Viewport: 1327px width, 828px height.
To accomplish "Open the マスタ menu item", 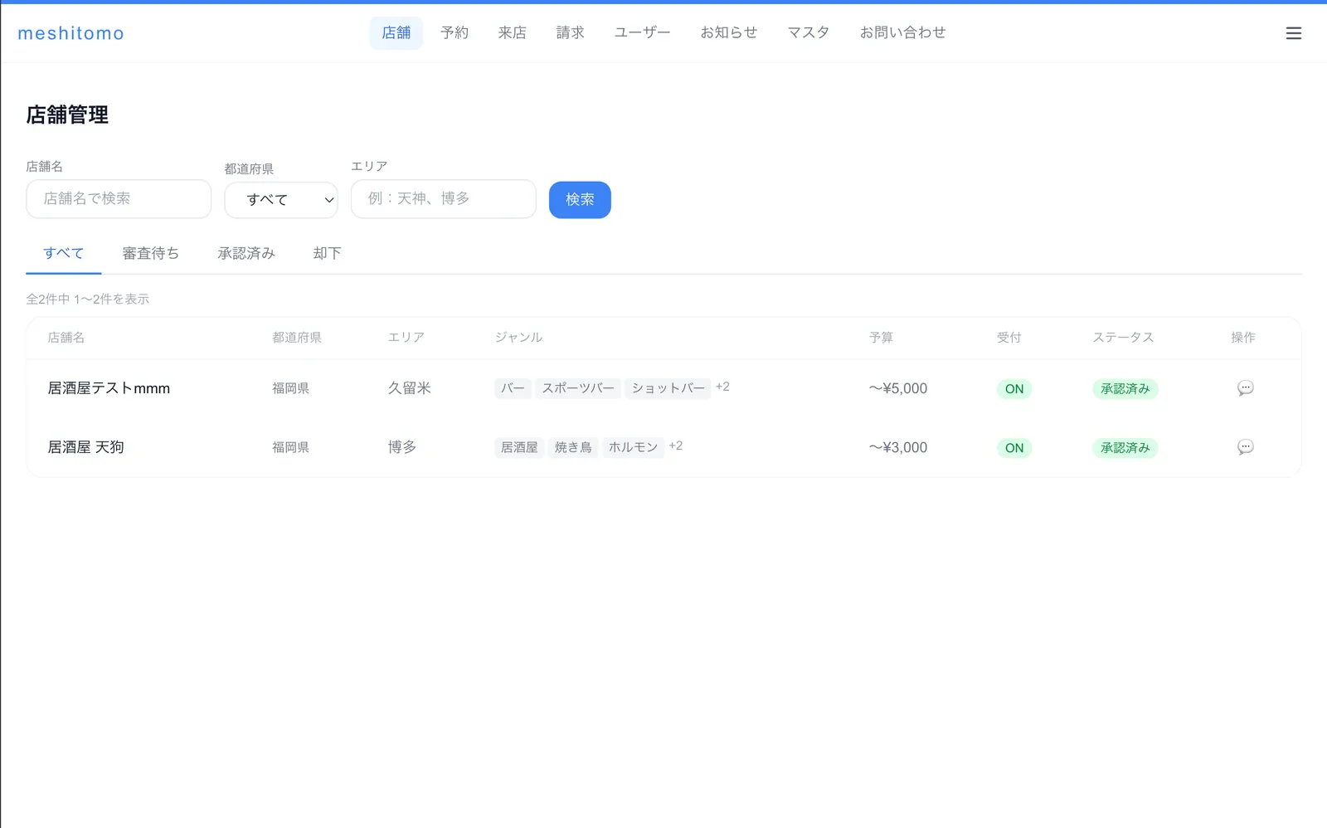I will [x=808, y=33].
